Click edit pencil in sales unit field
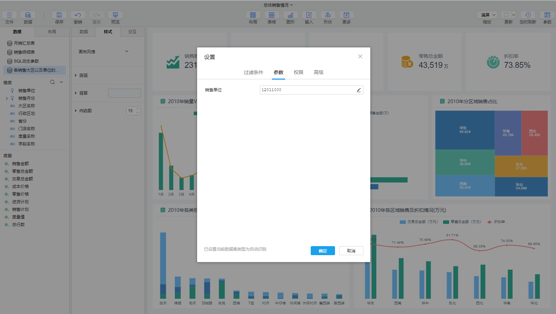 tap(359, 90)
